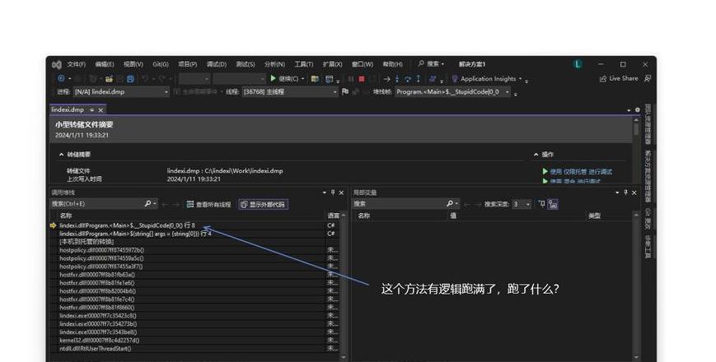Open the Help menu
The image size is (716, 362).
[x=393, y=64]
